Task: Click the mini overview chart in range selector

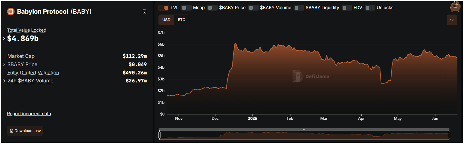Action: click(304, 135)
